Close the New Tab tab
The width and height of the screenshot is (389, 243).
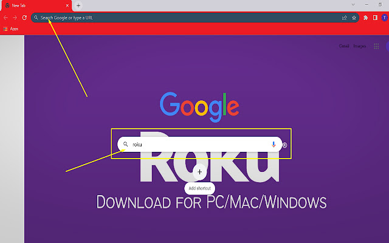67,5
